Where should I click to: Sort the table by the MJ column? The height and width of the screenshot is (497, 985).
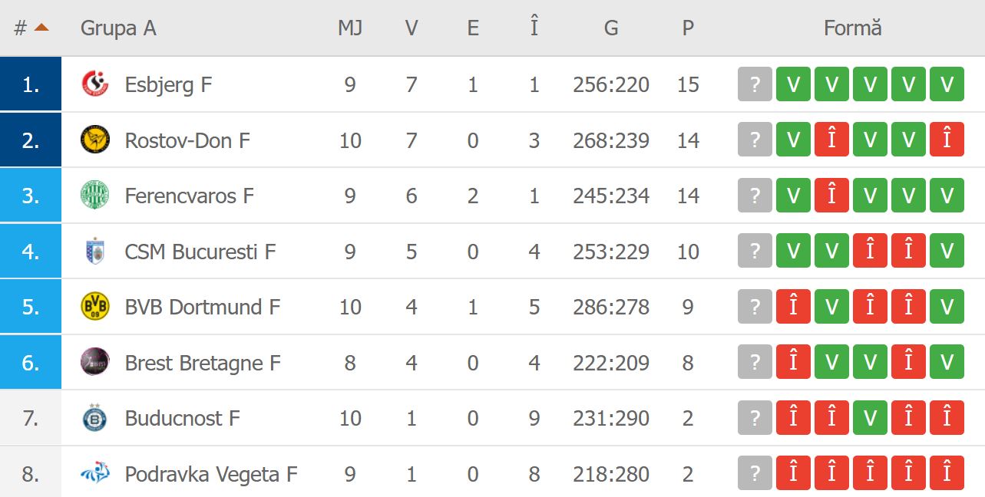(x=349, y=28)
